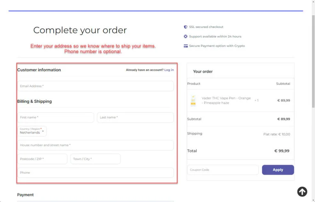The image size is (315, 202).
Task: Click the scroll-to-top arrow icon
Action: pyautogui.click(x=302, y=192)
